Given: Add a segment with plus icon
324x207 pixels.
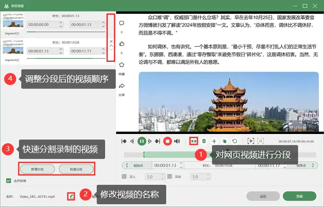Looking at the screenshot, I should point(214,141).
